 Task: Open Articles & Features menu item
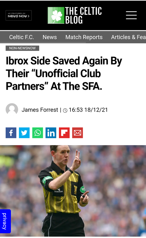pyautogui.click(x=128, y=37)
